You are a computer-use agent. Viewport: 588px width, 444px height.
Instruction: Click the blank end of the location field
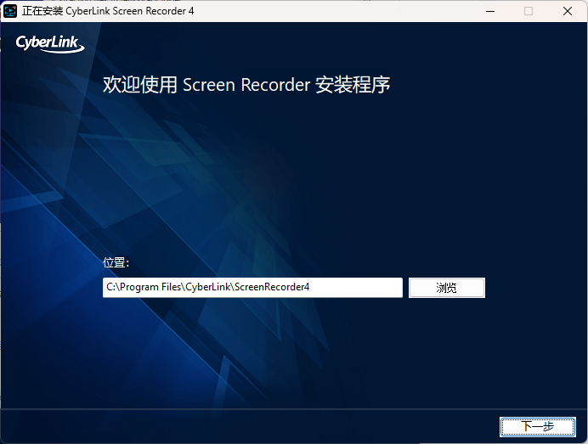coord(357,288)
